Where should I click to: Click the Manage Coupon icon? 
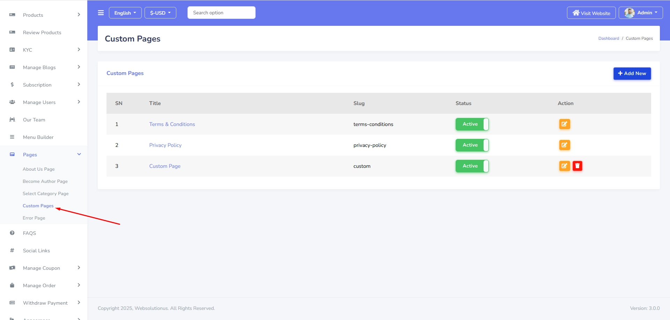[x=12, y=268]
